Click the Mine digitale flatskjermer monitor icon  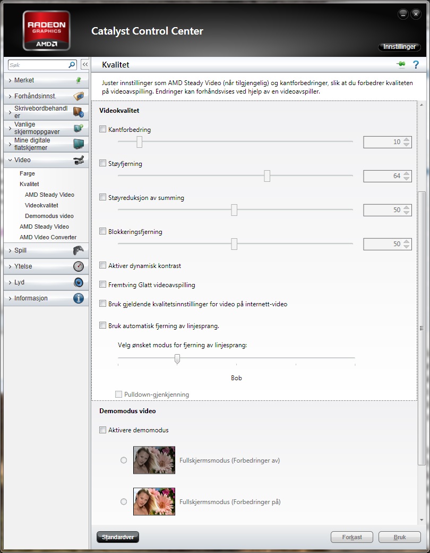(78, 144)
